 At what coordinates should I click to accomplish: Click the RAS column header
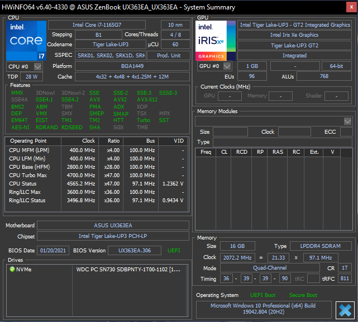[278, 152]
